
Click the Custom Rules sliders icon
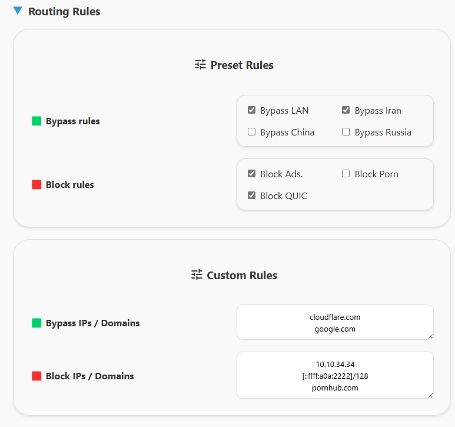197,274
